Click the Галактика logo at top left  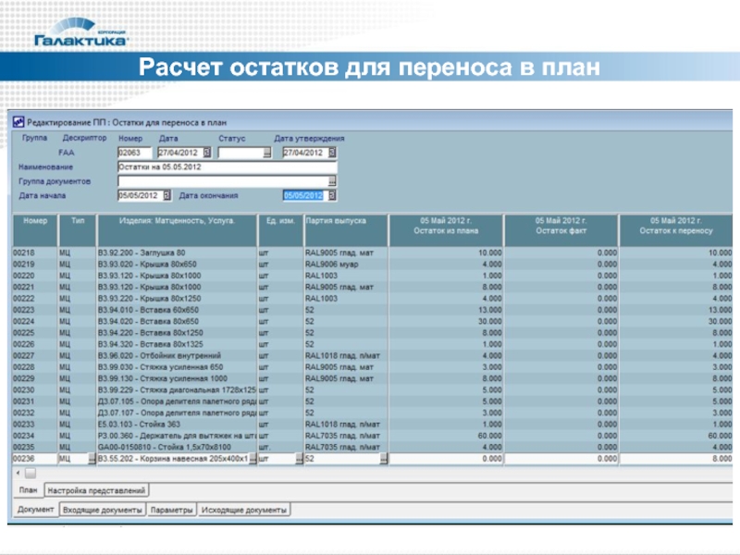coord(80,34)
